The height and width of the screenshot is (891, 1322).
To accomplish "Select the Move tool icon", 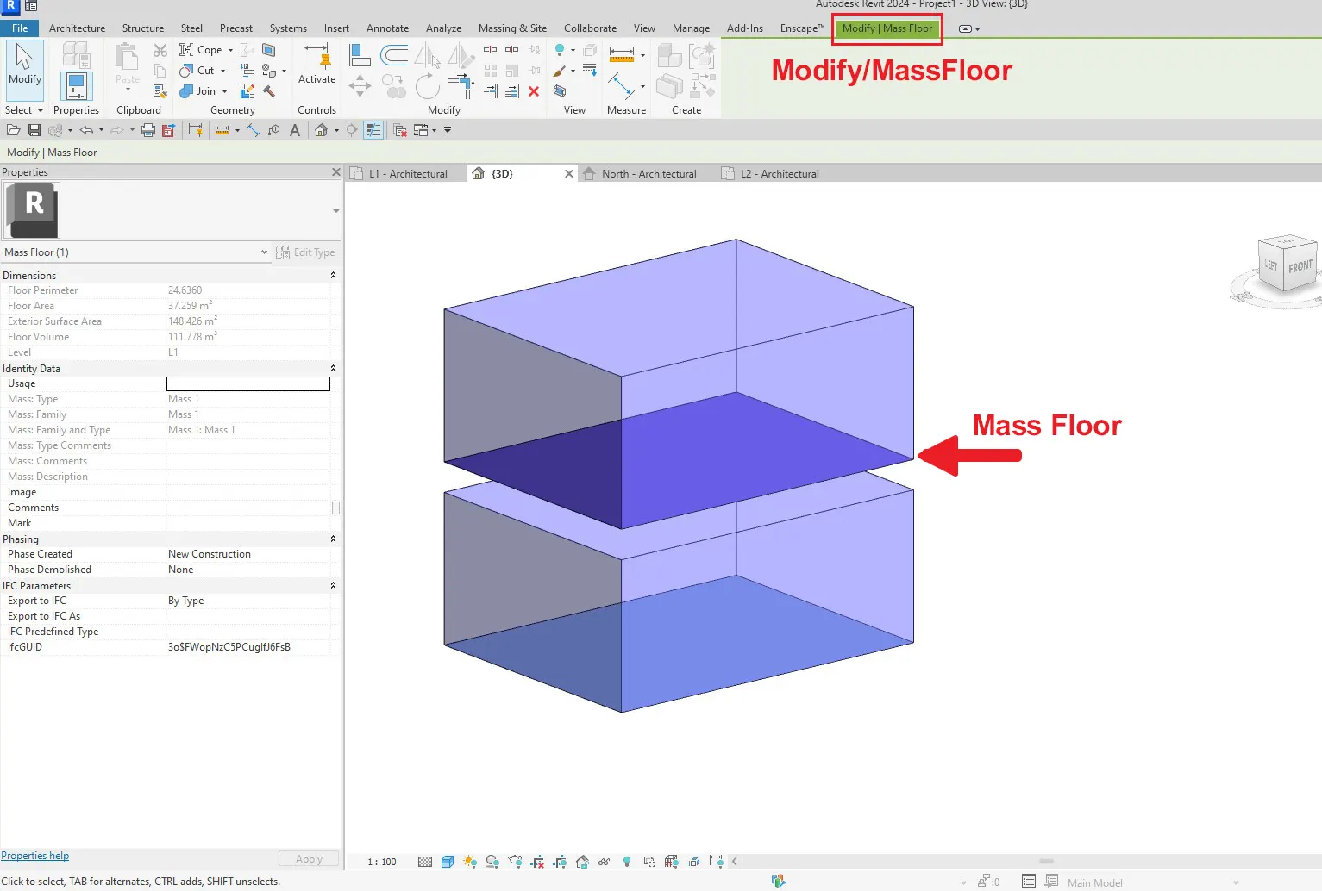I will (360, 86).
